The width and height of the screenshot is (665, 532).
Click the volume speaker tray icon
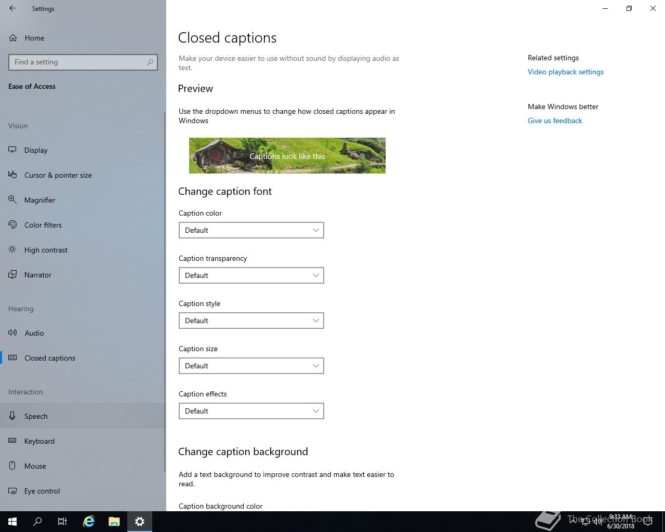[597, 522]
